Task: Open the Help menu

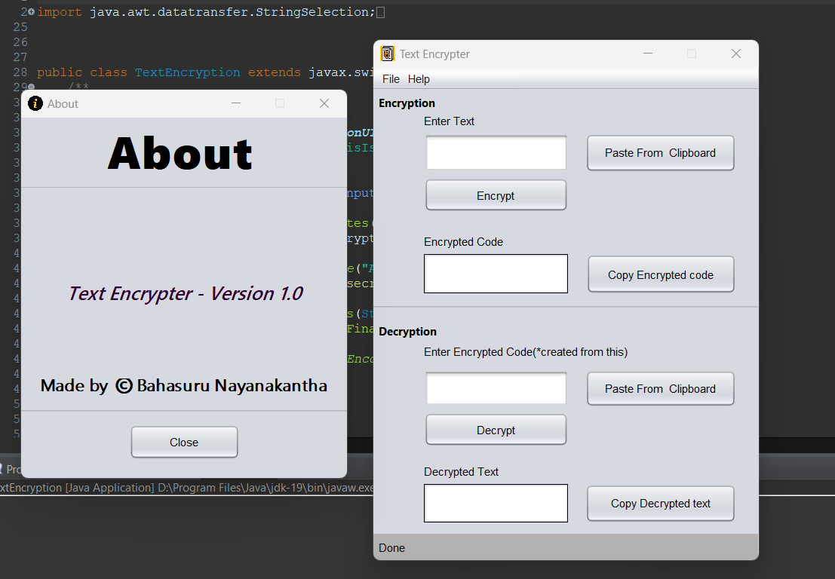Action: [x=419, y=79]
